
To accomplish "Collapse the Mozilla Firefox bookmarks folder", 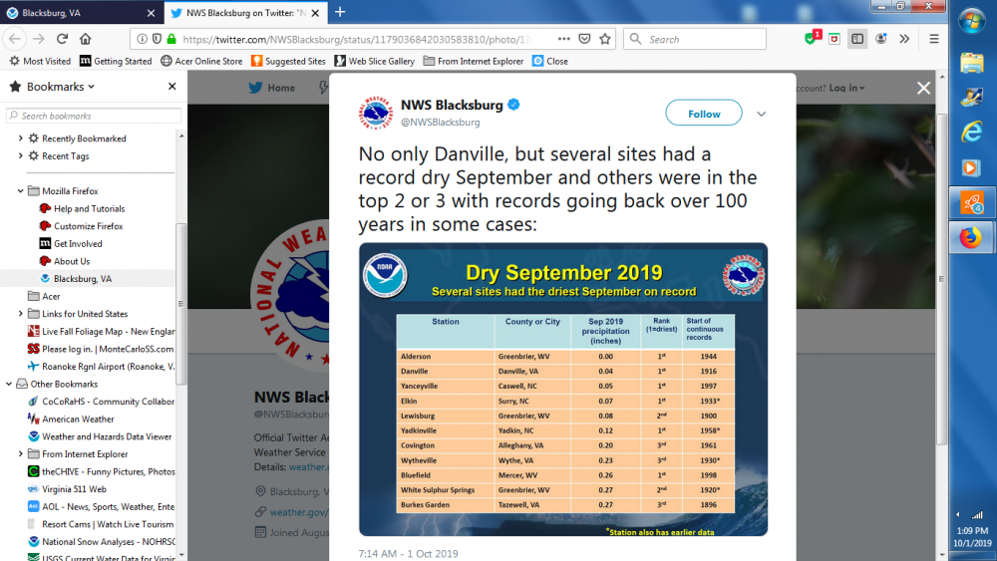I will (x=20, y=190).
